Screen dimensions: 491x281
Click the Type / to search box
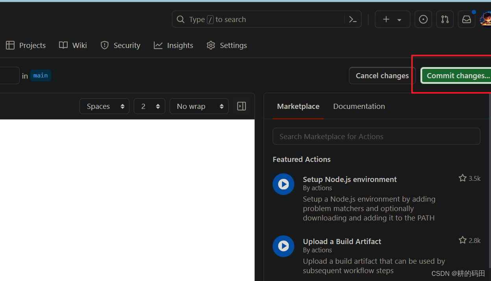pos(266,19)
